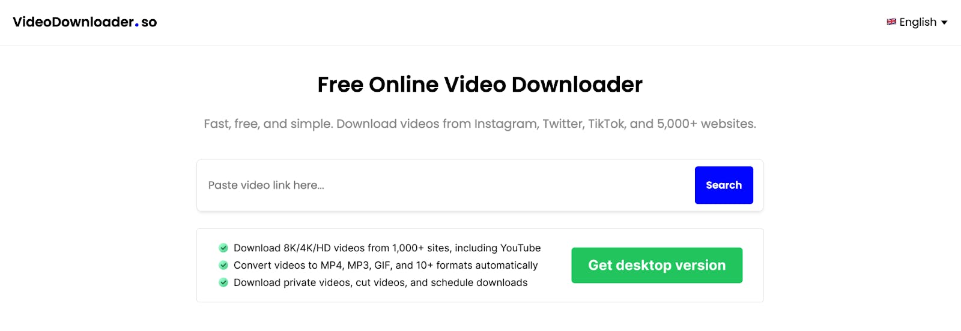Open the English language selector
Viewport: 961px width, 331px height.
[x=917, y=22]
